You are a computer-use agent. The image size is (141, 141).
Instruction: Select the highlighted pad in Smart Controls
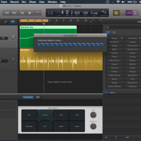tap(45, 115)
